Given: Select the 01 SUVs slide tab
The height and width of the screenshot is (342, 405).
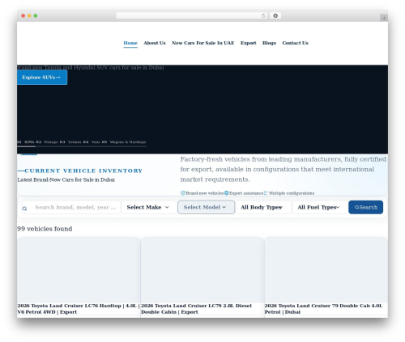Looking at the screenshot, I should coord(26,142).
